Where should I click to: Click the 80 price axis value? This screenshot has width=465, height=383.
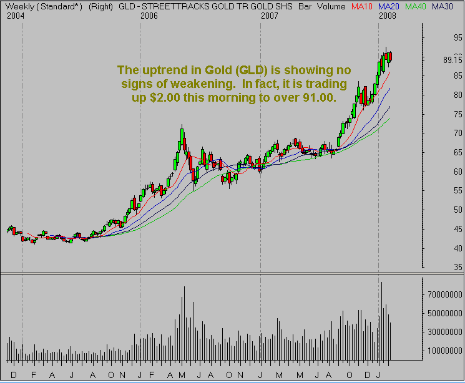[x=458, y=95]
